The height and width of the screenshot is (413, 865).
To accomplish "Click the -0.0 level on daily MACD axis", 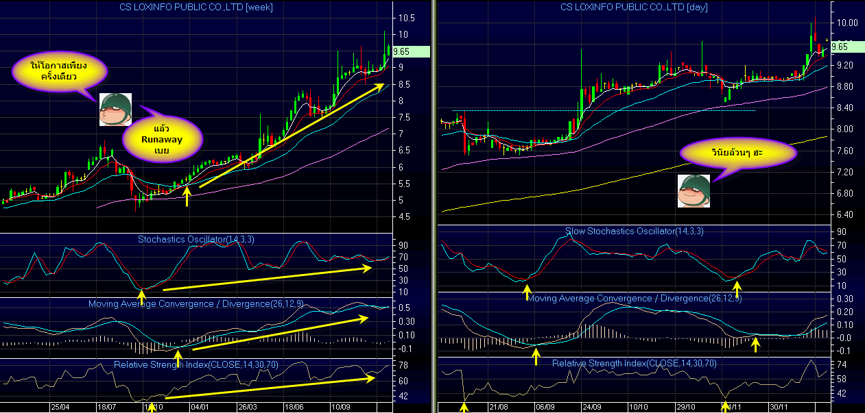I will (844, 338).
